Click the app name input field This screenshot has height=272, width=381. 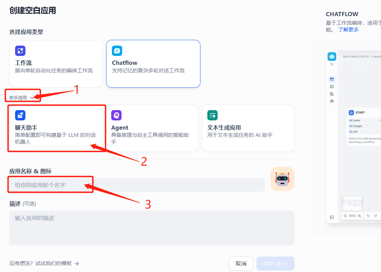(137, 185)
